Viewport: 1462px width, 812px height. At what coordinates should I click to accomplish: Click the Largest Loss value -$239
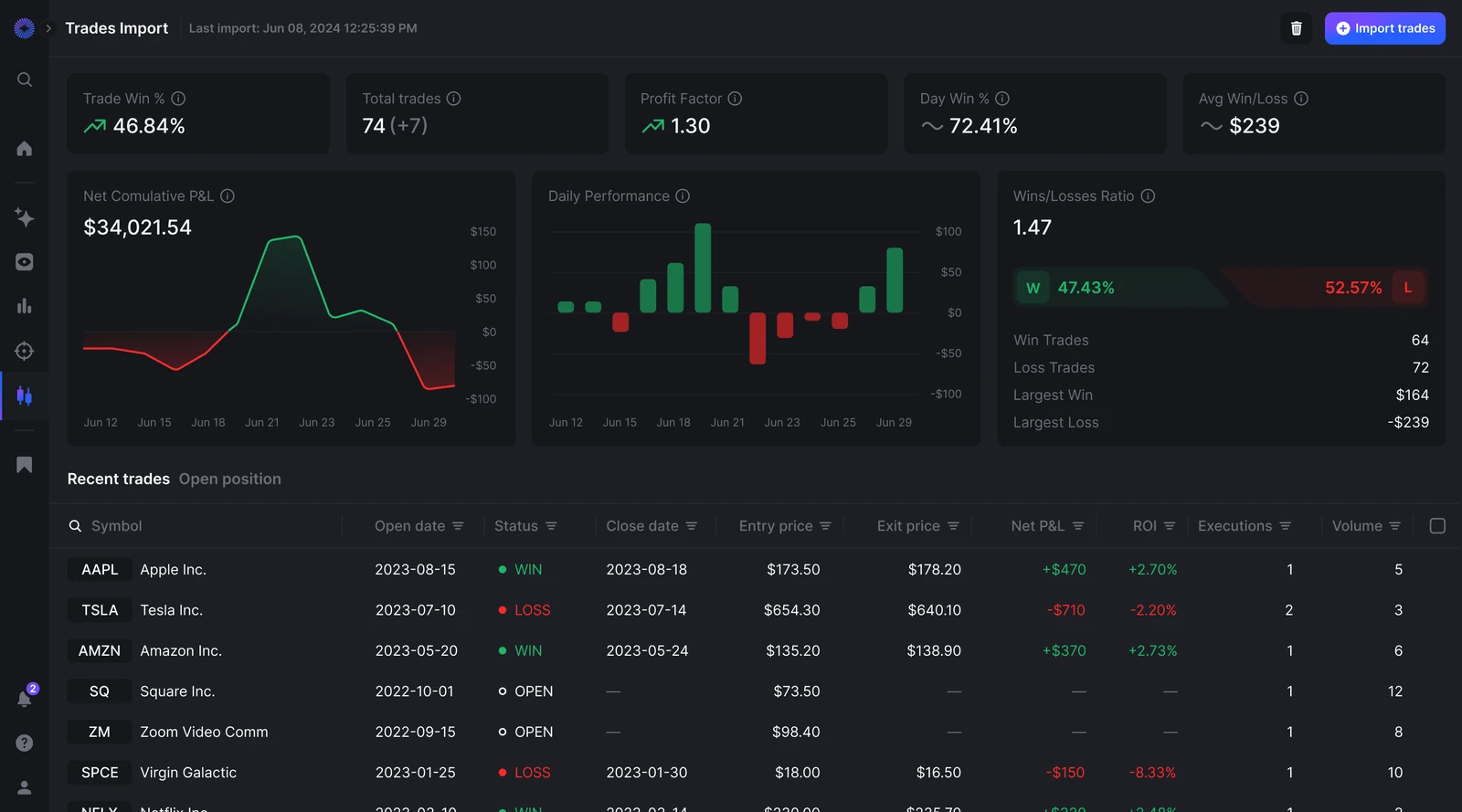pos(1408,423)
